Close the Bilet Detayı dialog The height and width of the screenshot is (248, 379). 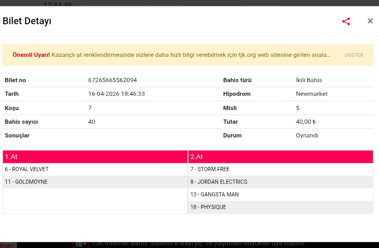click(x=370, y=21)
